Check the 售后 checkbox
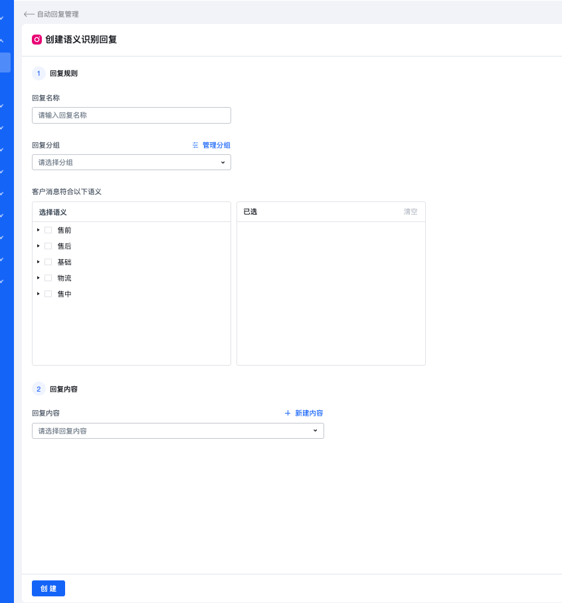Viewport: 562px width, 603px height. point(48,246)
